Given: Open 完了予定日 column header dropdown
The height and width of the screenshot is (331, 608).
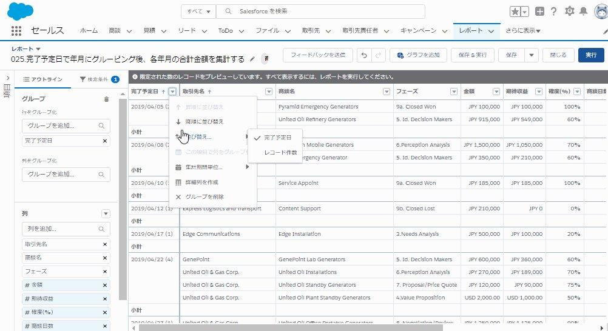Looking at the screenshot, I should [x=172, y=92].
